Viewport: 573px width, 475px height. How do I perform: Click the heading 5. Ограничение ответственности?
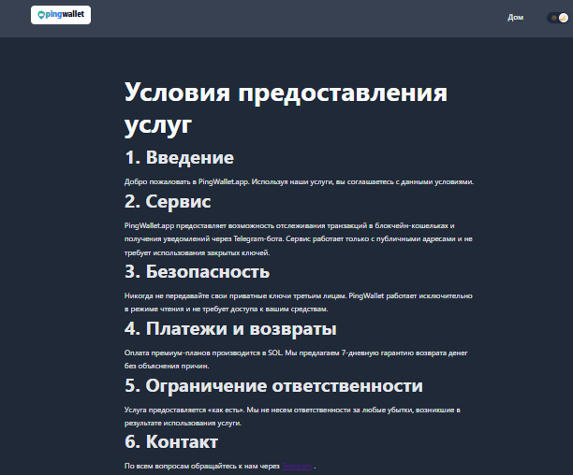coord(273,385)
